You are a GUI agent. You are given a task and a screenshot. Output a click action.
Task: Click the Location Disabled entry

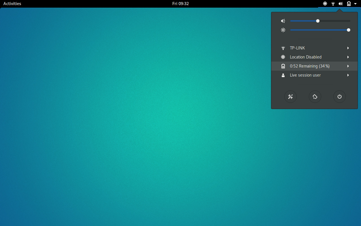[x=305, y=57]
